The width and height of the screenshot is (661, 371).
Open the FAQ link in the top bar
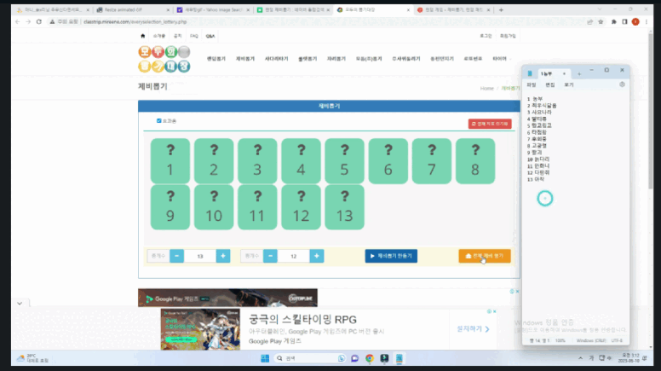point(194,36)
